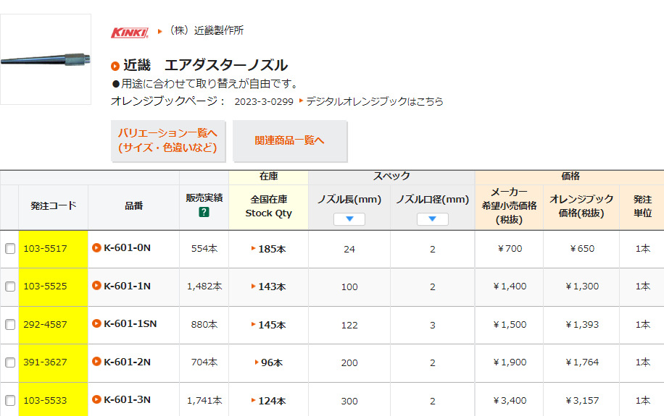Viewport: 664px width, 416px height.
Task: Click the 発注コード column header
Action: click(x=54, y=206)
